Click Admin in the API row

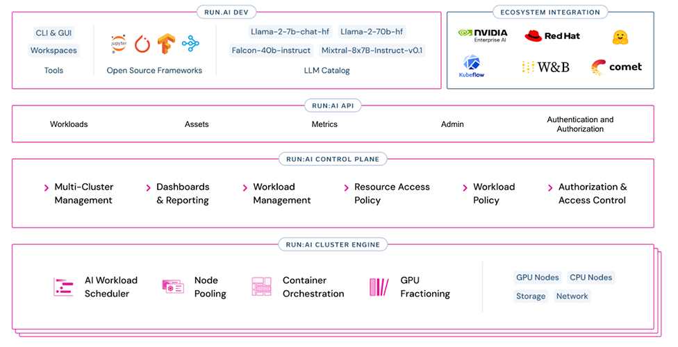[x=452, y=124]
